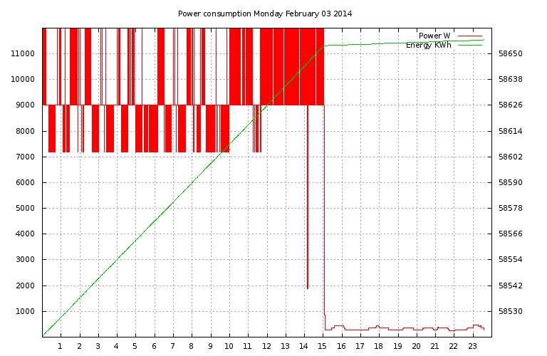Click left axis label 10000
The height and width of the screenshot is (356, 547).
tap(23, 79)
